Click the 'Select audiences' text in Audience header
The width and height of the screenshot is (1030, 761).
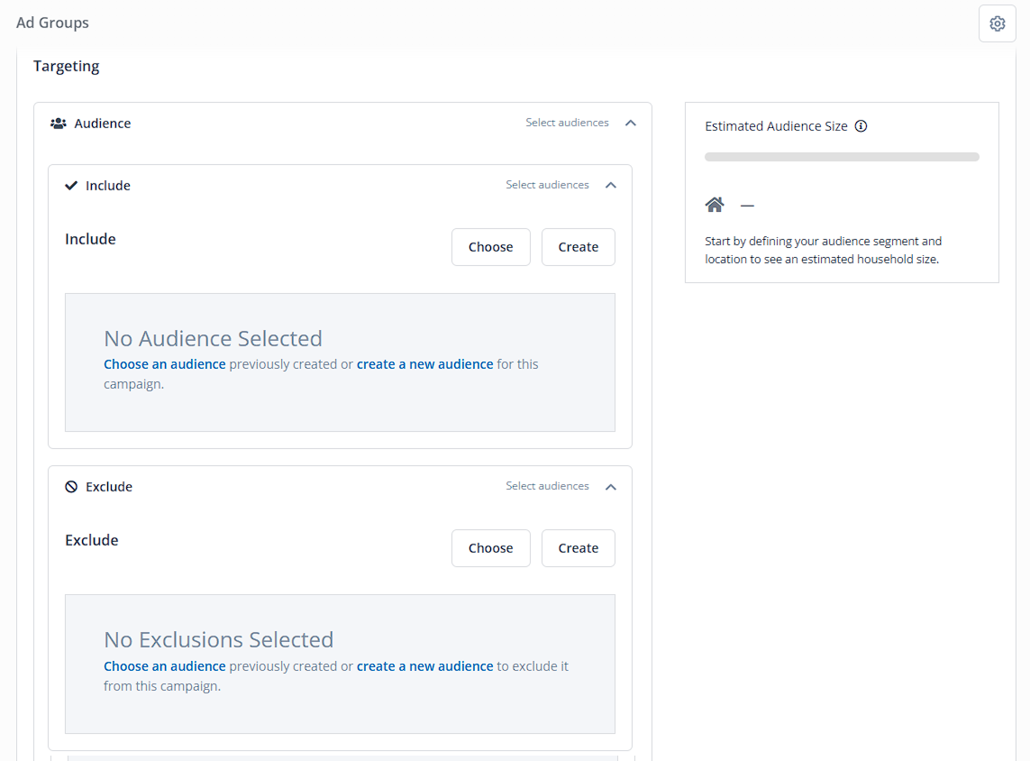(567, 123)
